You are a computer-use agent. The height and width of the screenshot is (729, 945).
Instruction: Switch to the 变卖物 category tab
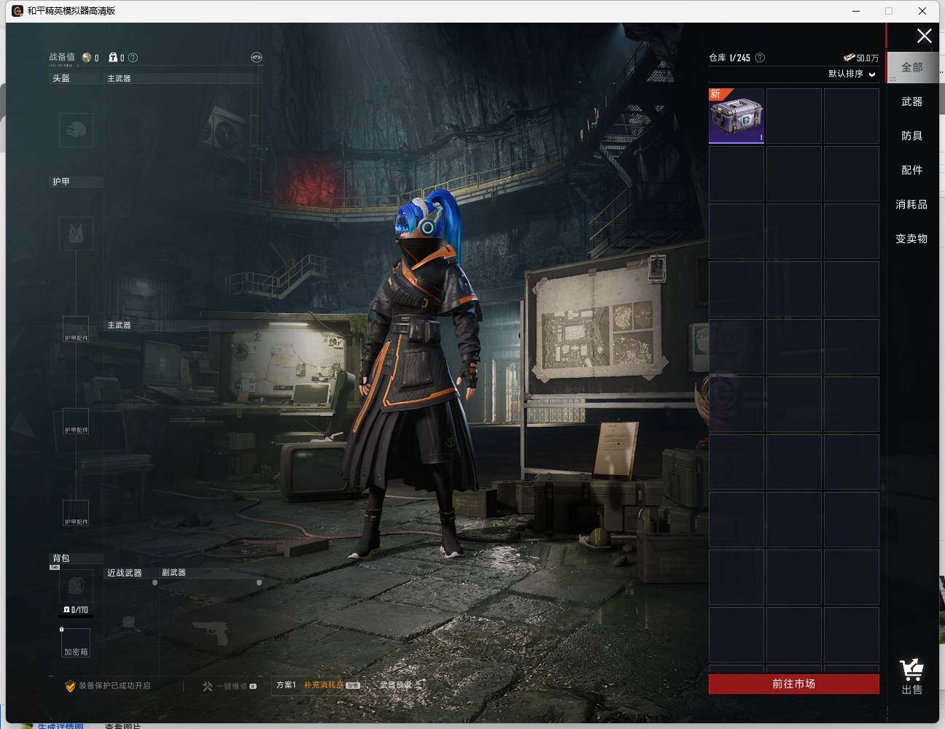pos(912,239)
